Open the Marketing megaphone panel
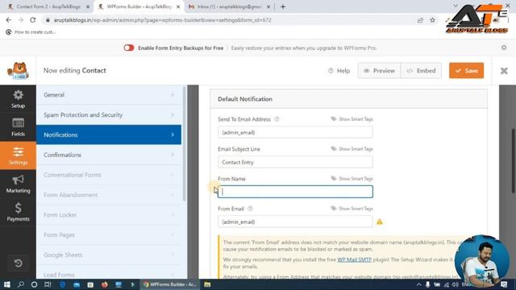This screenshot has height=290, width=516. click(18, 184)
